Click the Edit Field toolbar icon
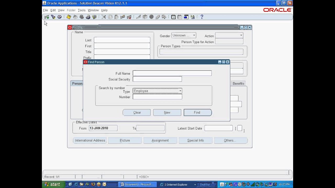 pyautogui.click(x=139, y=17)
